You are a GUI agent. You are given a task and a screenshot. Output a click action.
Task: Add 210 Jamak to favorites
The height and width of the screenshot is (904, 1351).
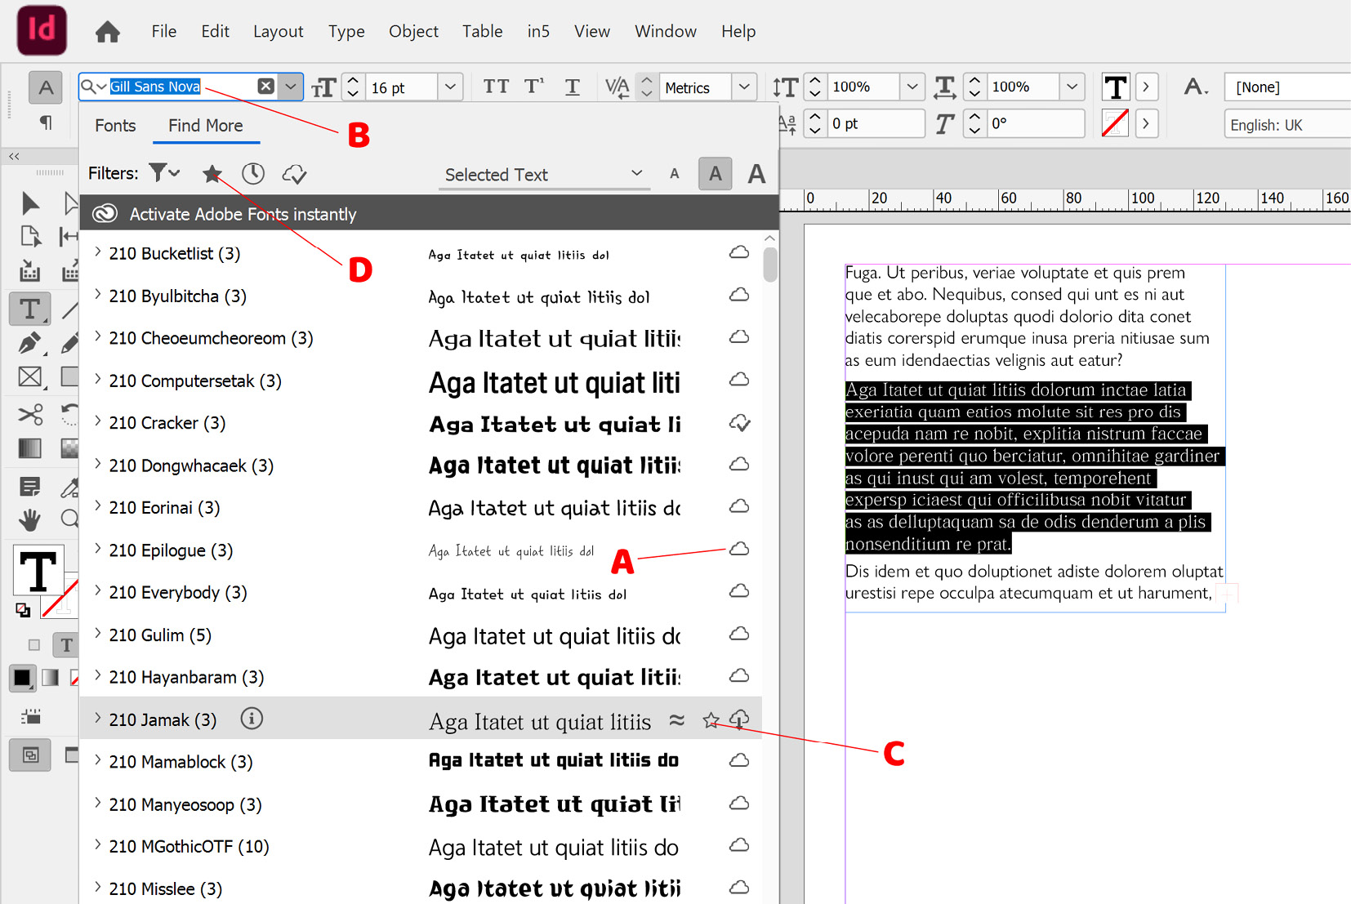coord(711,719)
